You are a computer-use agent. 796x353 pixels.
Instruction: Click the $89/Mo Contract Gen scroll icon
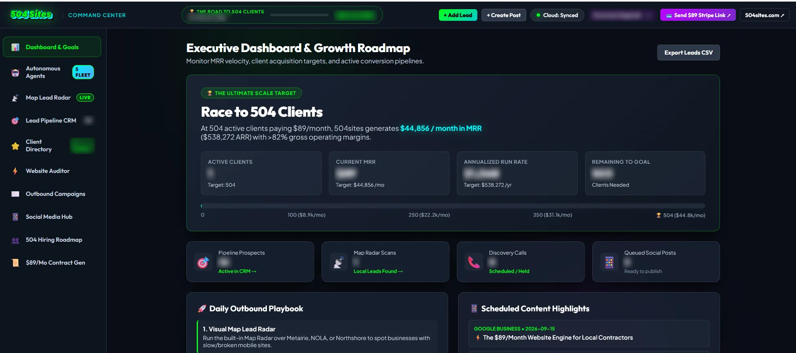tap(15, 263)
